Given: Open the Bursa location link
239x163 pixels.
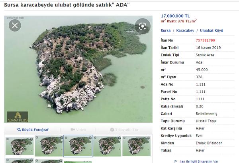Looking at the screenshot, I should (x=166, y=30).
